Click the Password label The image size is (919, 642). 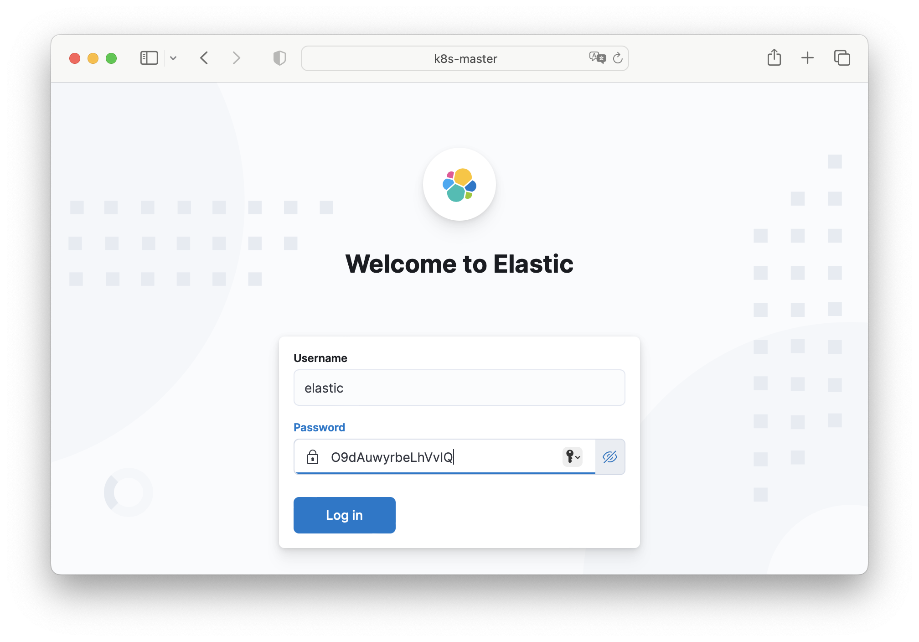click(319, 427)
